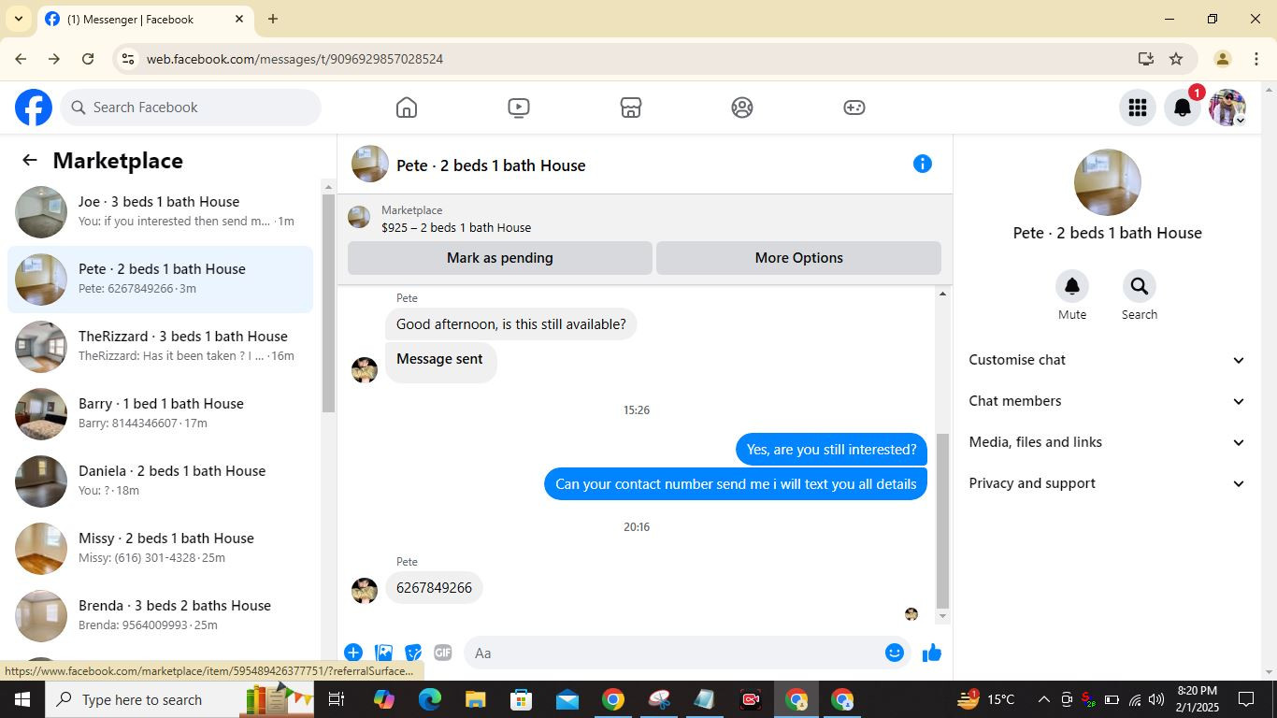Open the Facebook Home icon
Image resolution: width=1277 pixels, height=718 pixels.
[x=407, y=108]
